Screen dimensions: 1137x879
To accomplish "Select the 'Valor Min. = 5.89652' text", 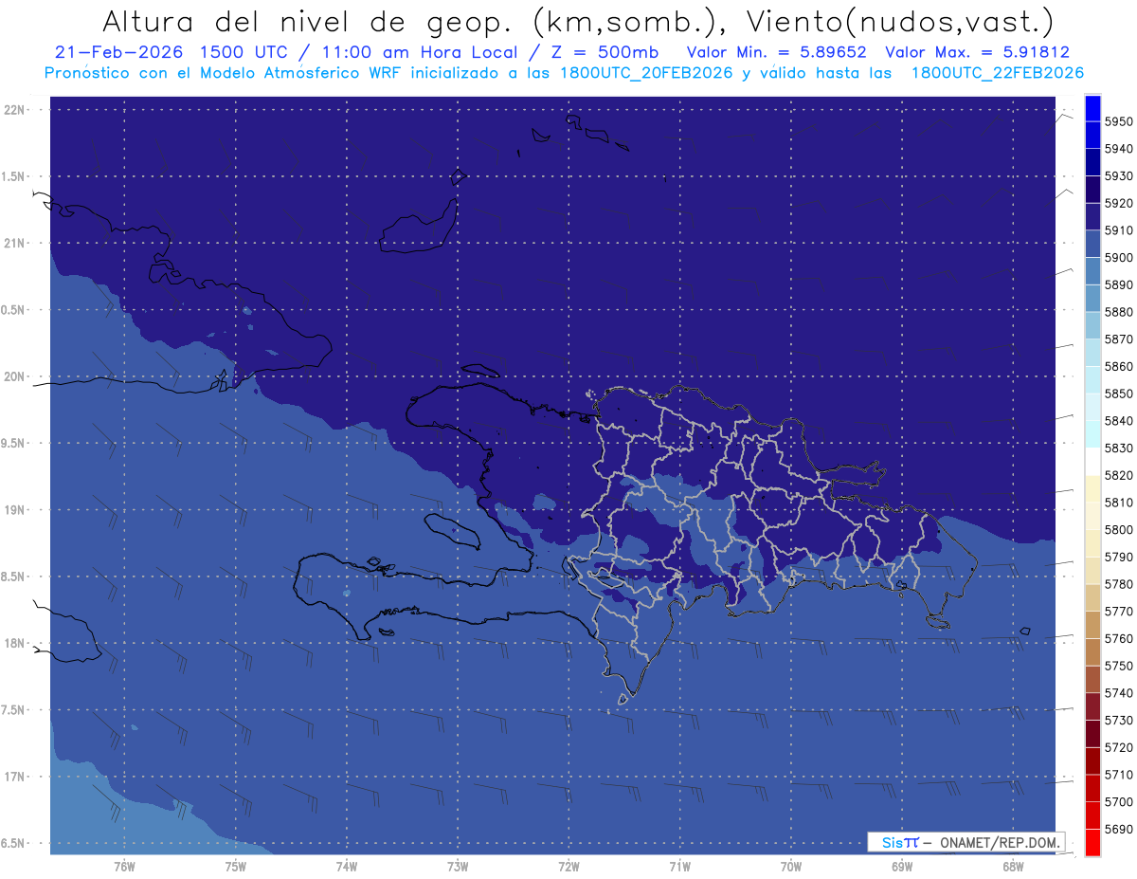I will 777,52.
